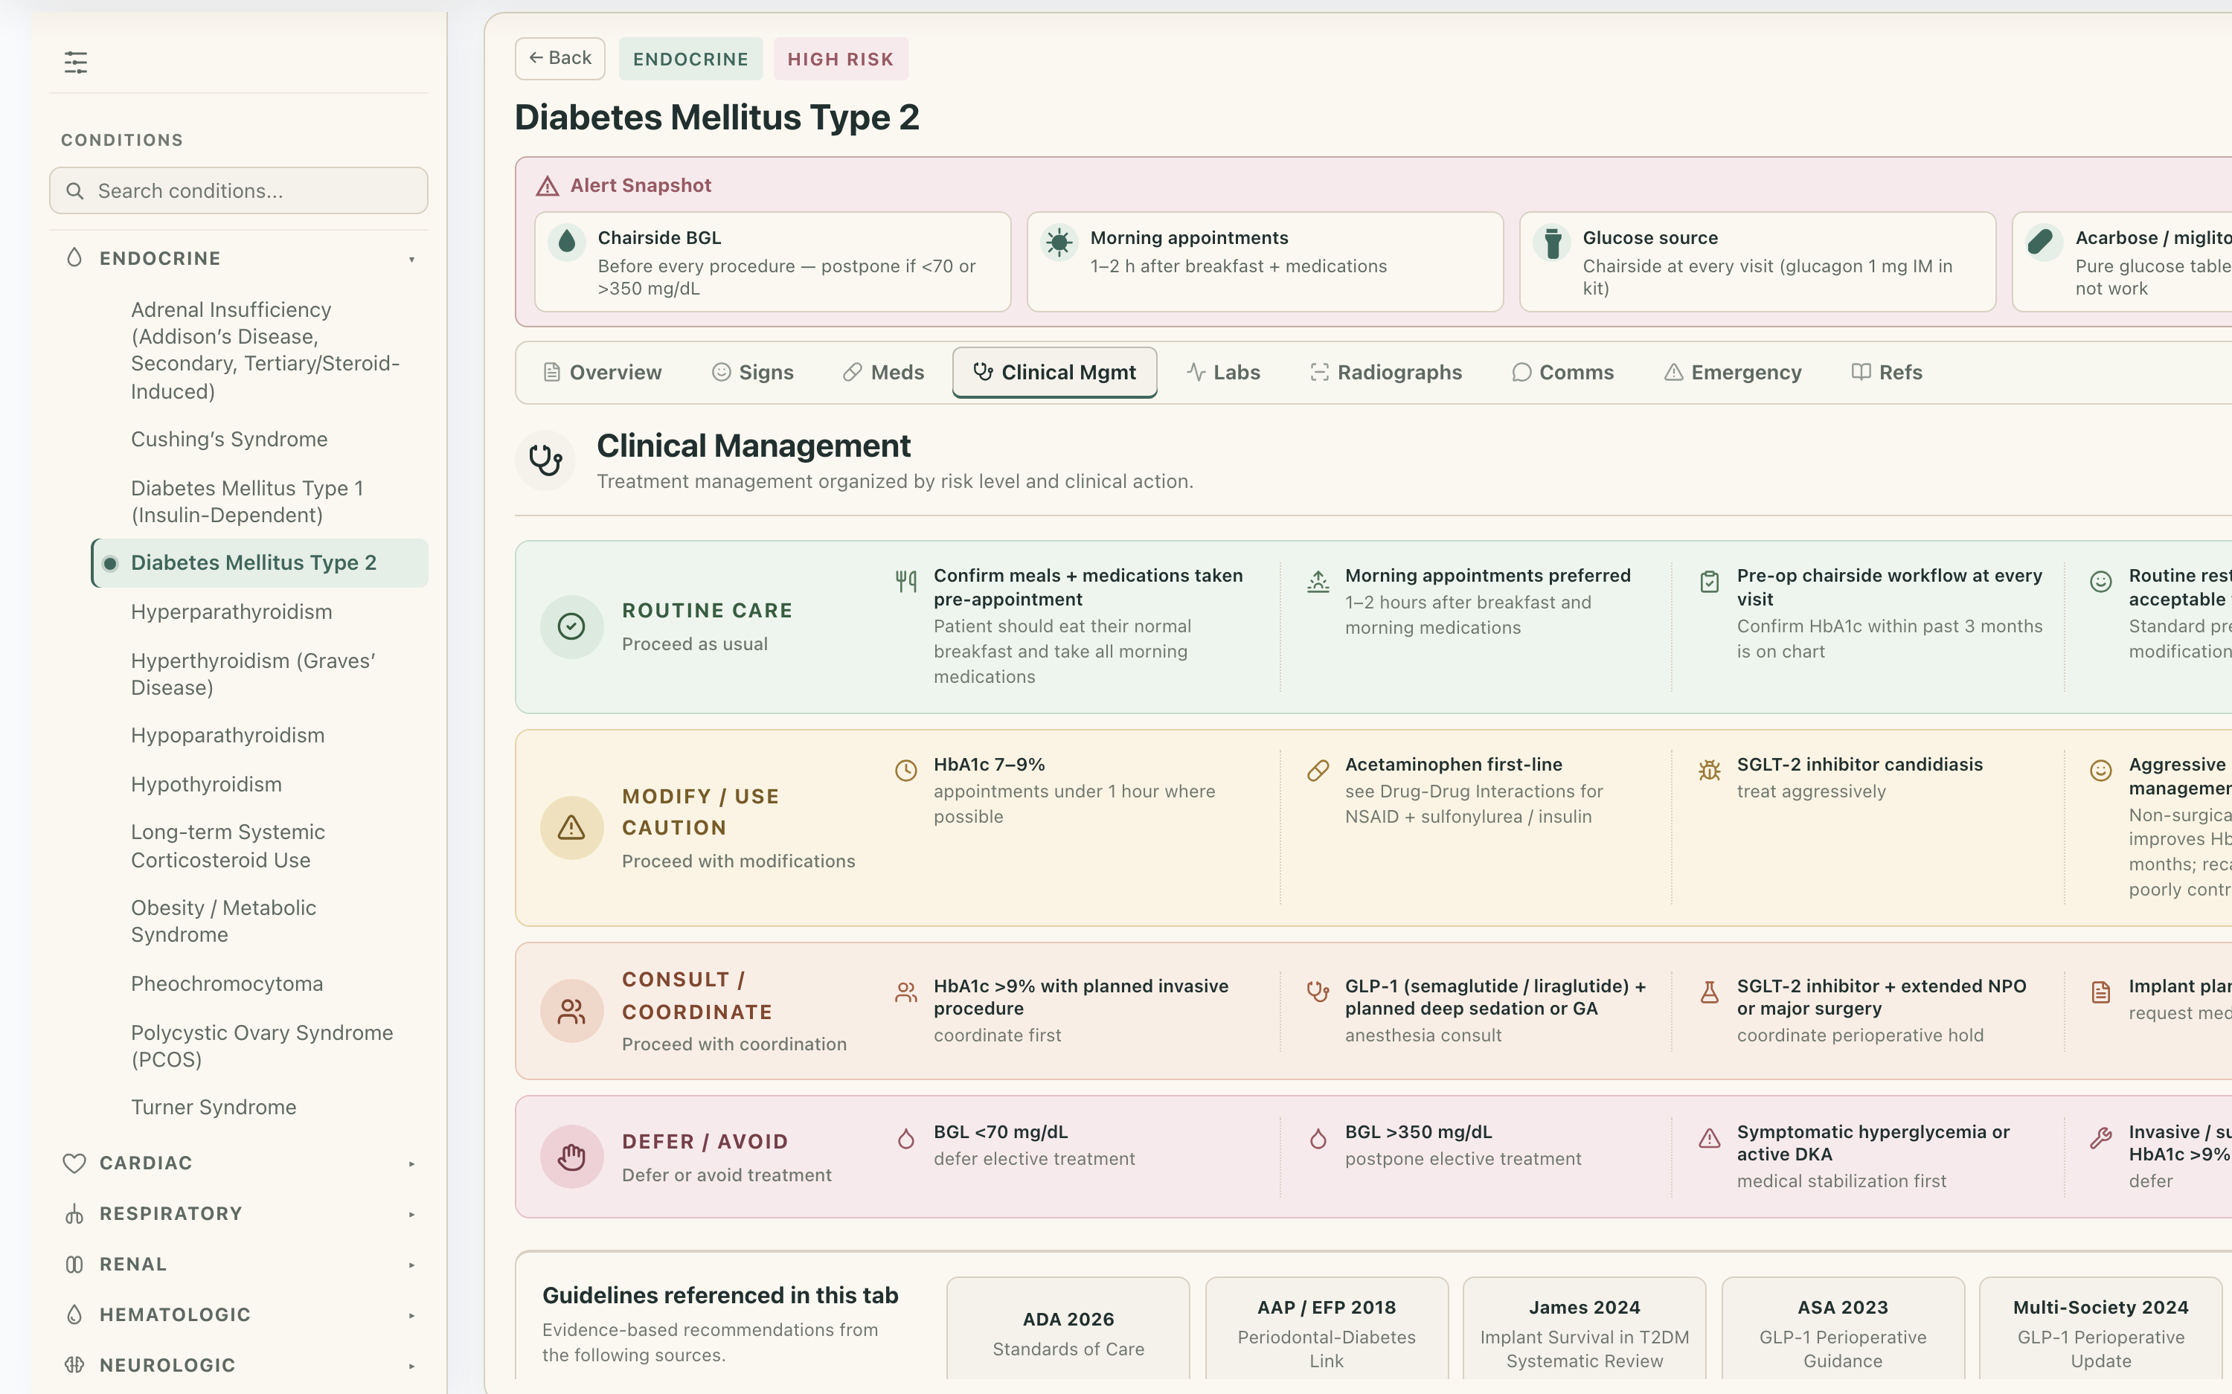Expand the Cardiac category arrow
The image size is (2232, 1394).
point(412,1163)
